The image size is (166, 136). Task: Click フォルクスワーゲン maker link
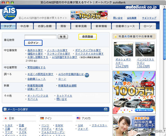pyautogui.click(x=53, y=132)
